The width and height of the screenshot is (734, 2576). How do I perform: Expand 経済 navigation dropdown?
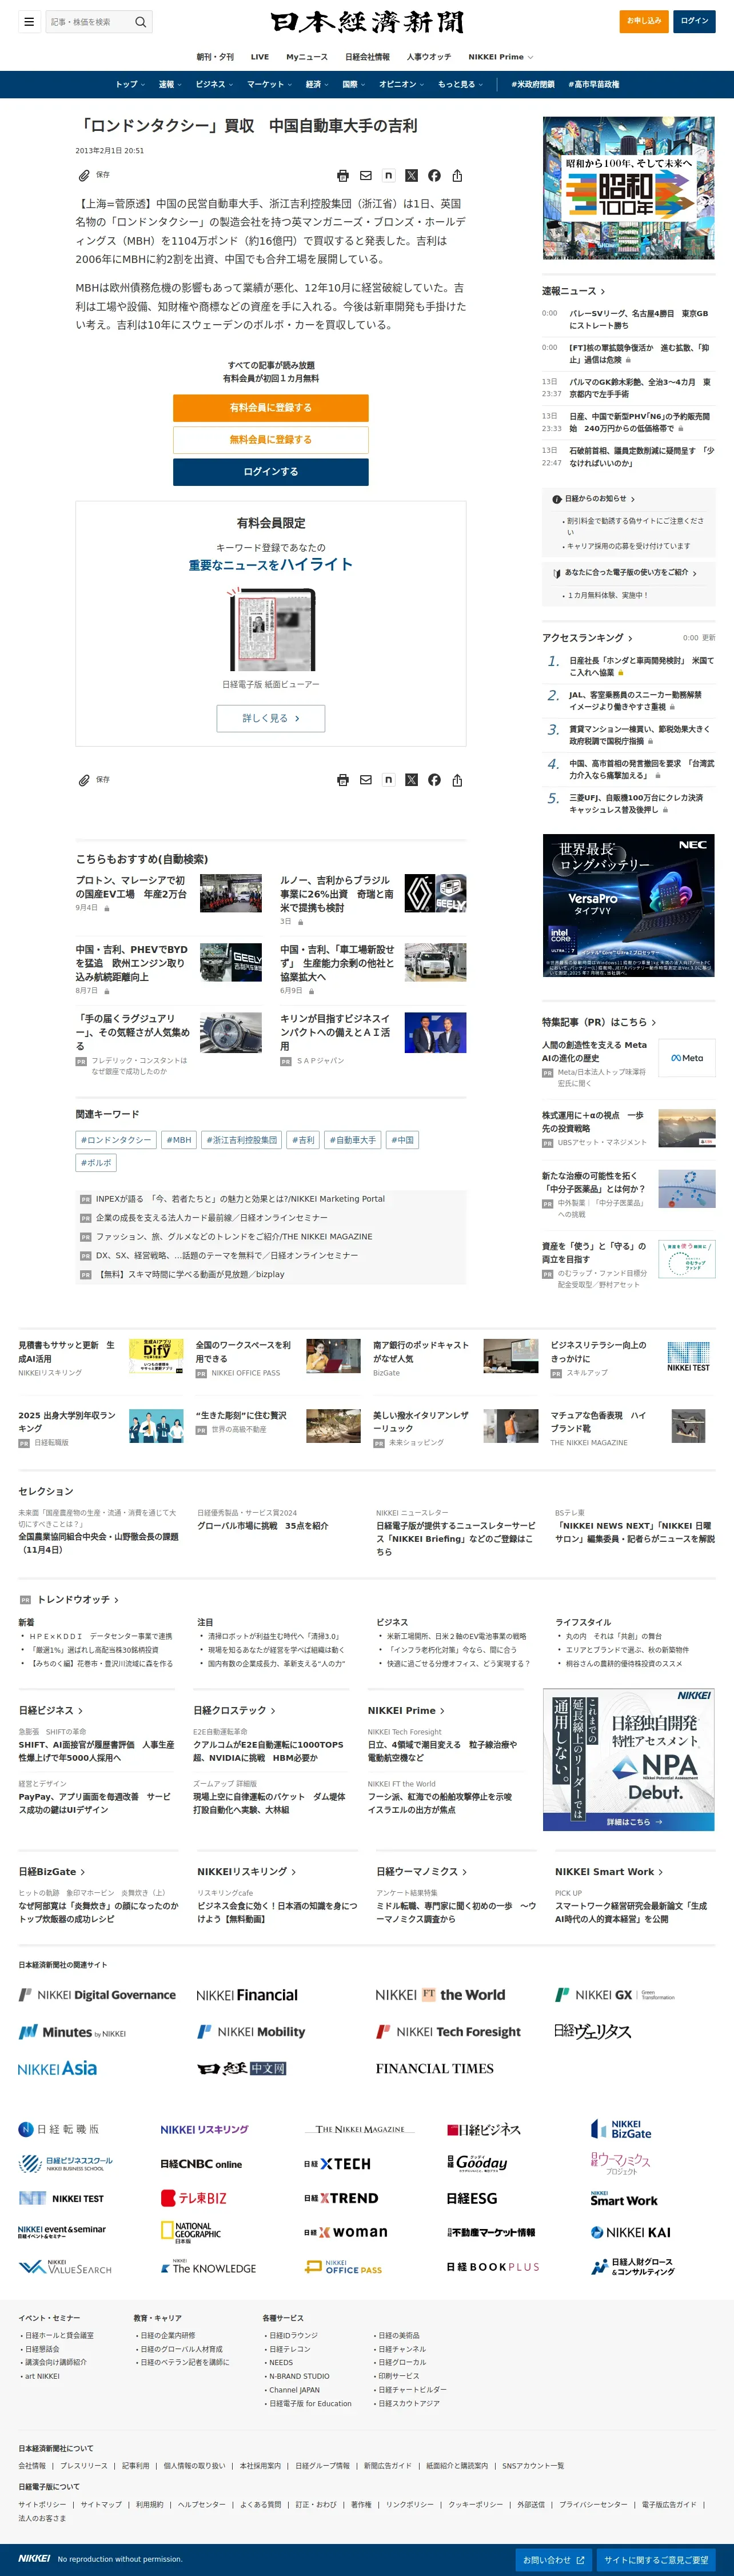tap(317, 84)
